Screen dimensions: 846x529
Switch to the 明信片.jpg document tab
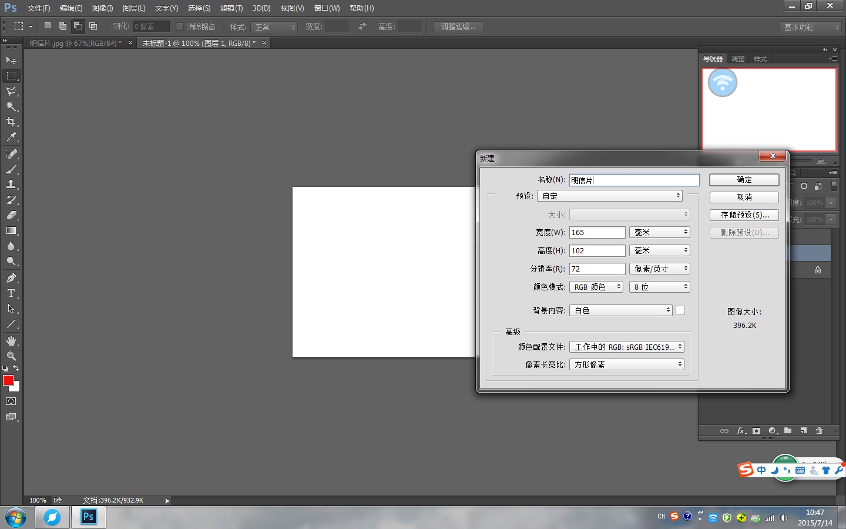(x=76, y=43)
